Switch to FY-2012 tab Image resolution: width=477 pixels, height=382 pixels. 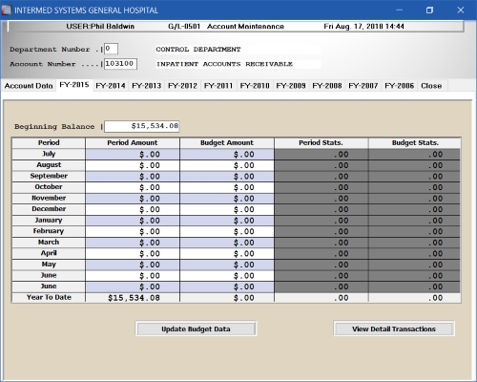coord(182,86)
